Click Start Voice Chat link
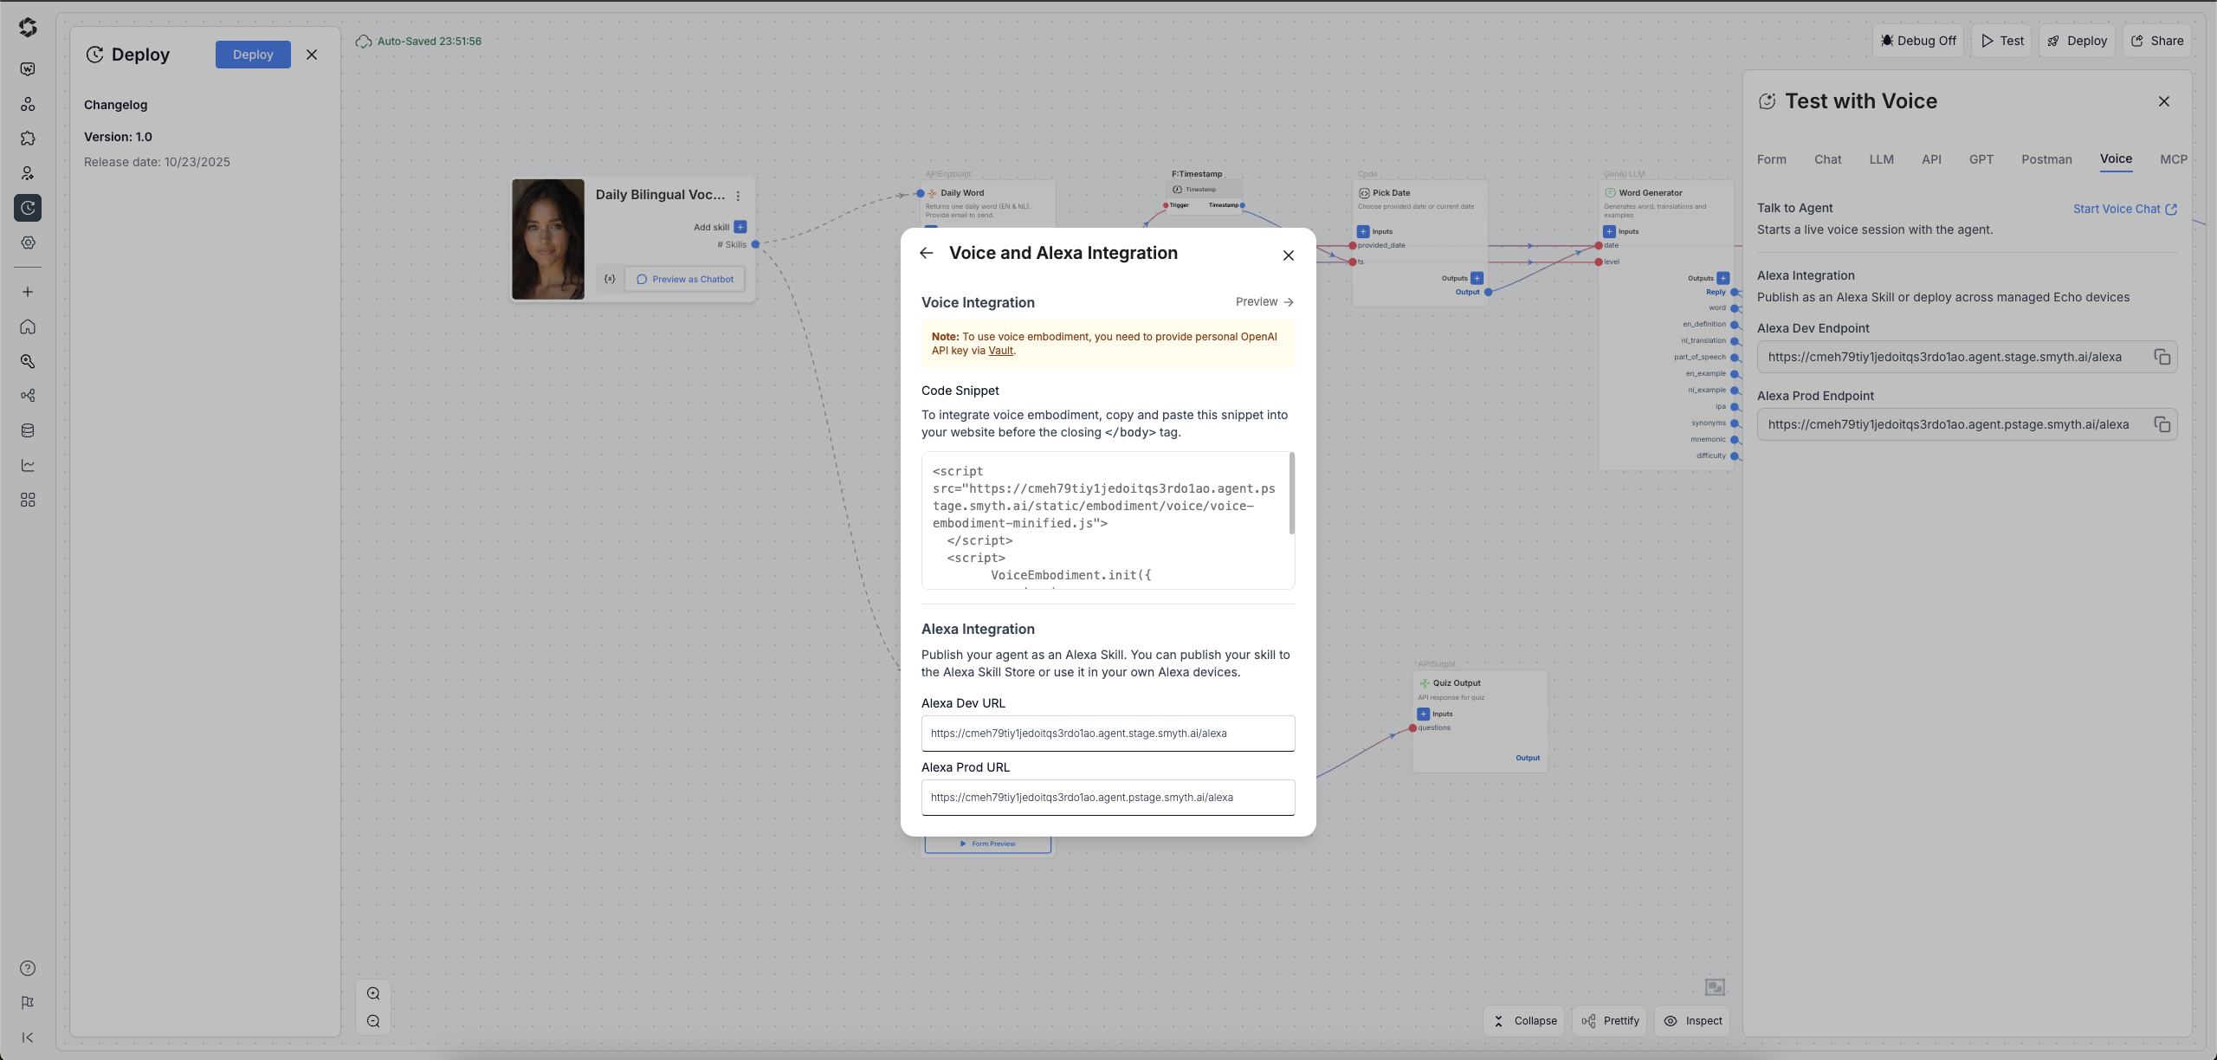Screen dimensions: 2217x1060 (x=2124, y=209)
